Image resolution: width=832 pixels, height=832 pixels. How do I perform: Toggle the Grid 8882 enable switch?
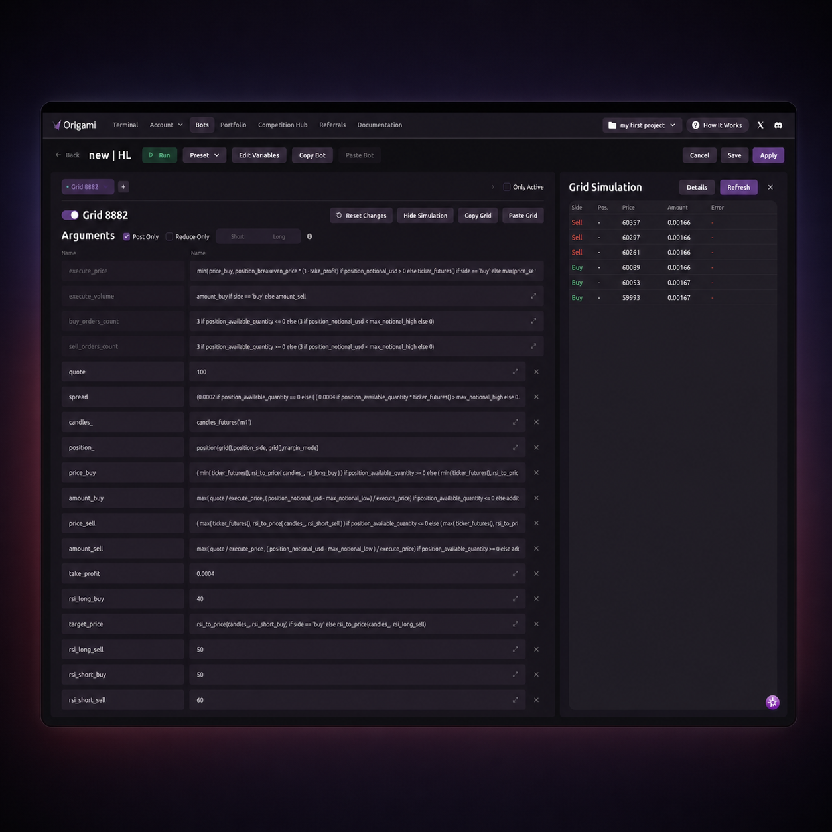(x=70, y=215)
